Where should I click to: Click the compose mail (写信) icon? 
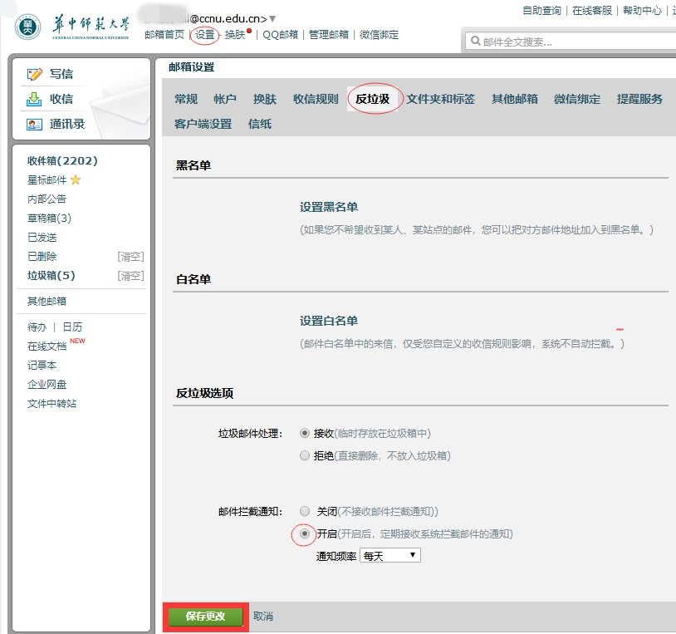35,74
